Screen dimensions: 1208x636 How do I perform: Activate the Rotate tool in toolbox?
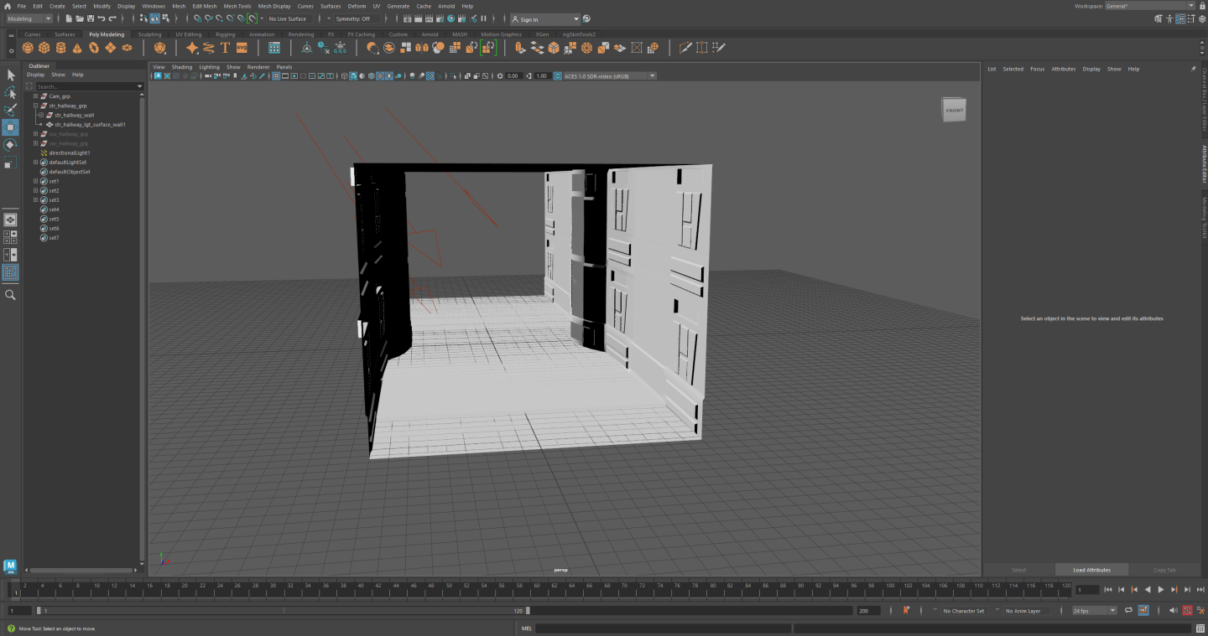(10, 145)
